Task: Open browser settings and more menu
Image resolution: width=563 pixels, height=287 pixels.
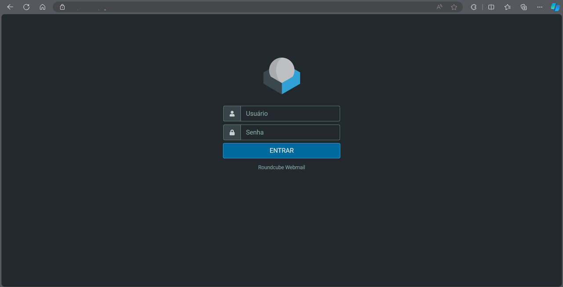Action: tap(540, 7)
